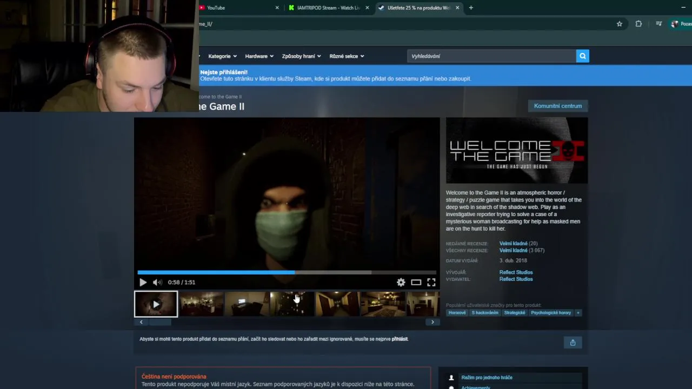Click the přihlásit login link
Viewport: 692px width, 389px height.
[x=400, y=339]
